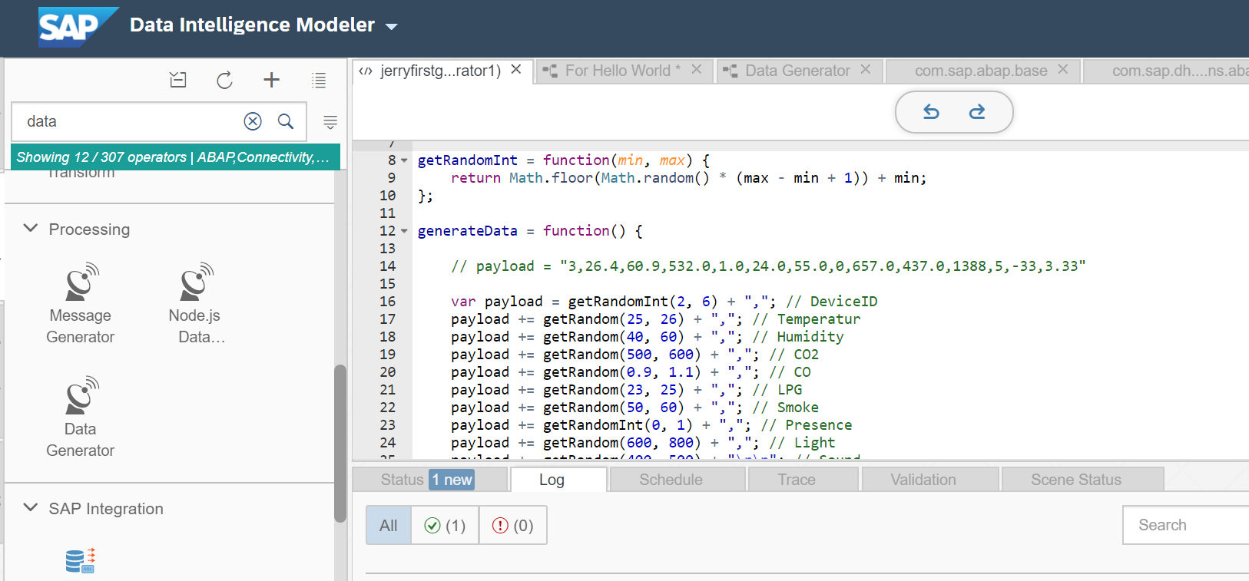Click the operator panel vertical scrollbar
1249x581 pixels.
340,444
